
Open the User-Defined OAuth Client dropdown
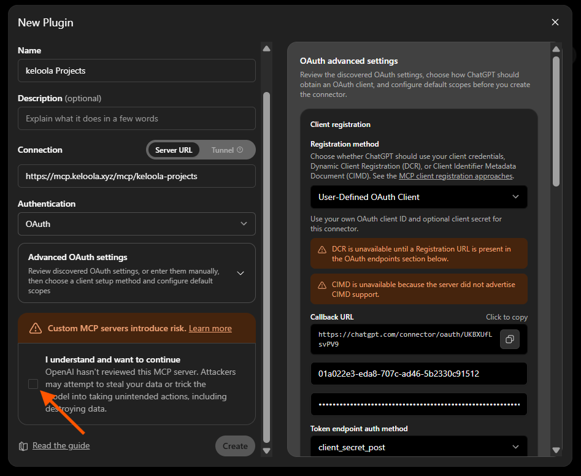(418, 197)
